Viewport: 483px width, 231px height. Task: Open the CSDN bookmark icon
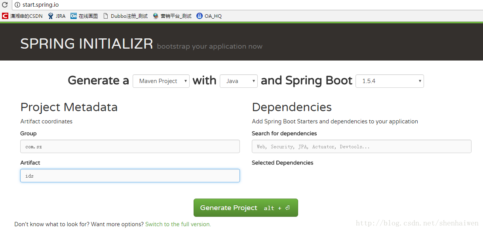[x=5, y=16]
